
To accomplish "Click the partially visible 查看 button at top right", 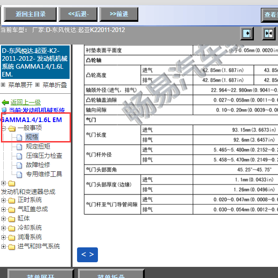I will pyautogui.click(x=270, y=15).
